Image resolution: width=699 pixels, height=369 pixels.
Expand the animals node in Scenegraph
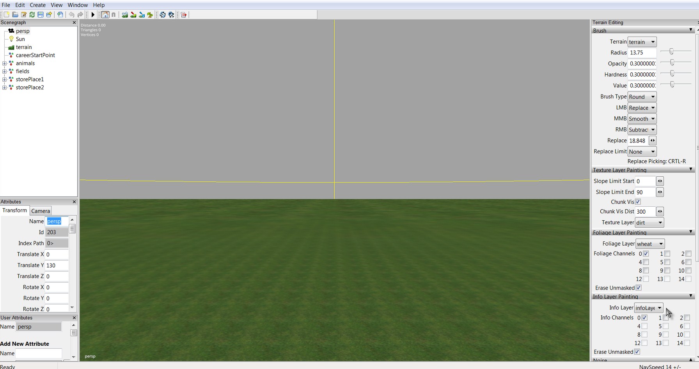click(4, 63)
